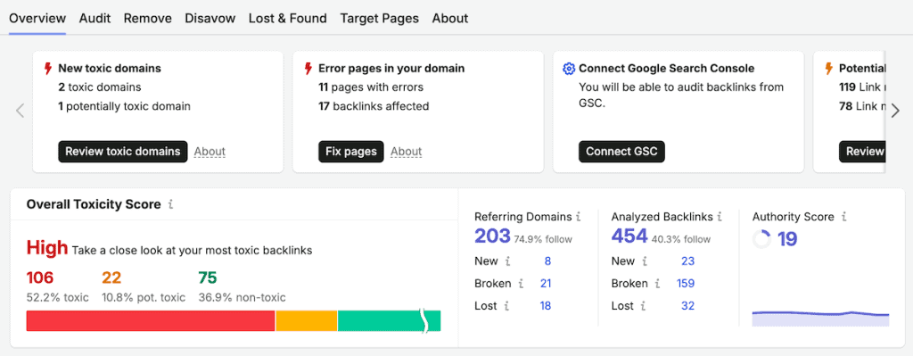Click the orange lightning icon on Potential card
913x356 pixels.
click(829, 69)
